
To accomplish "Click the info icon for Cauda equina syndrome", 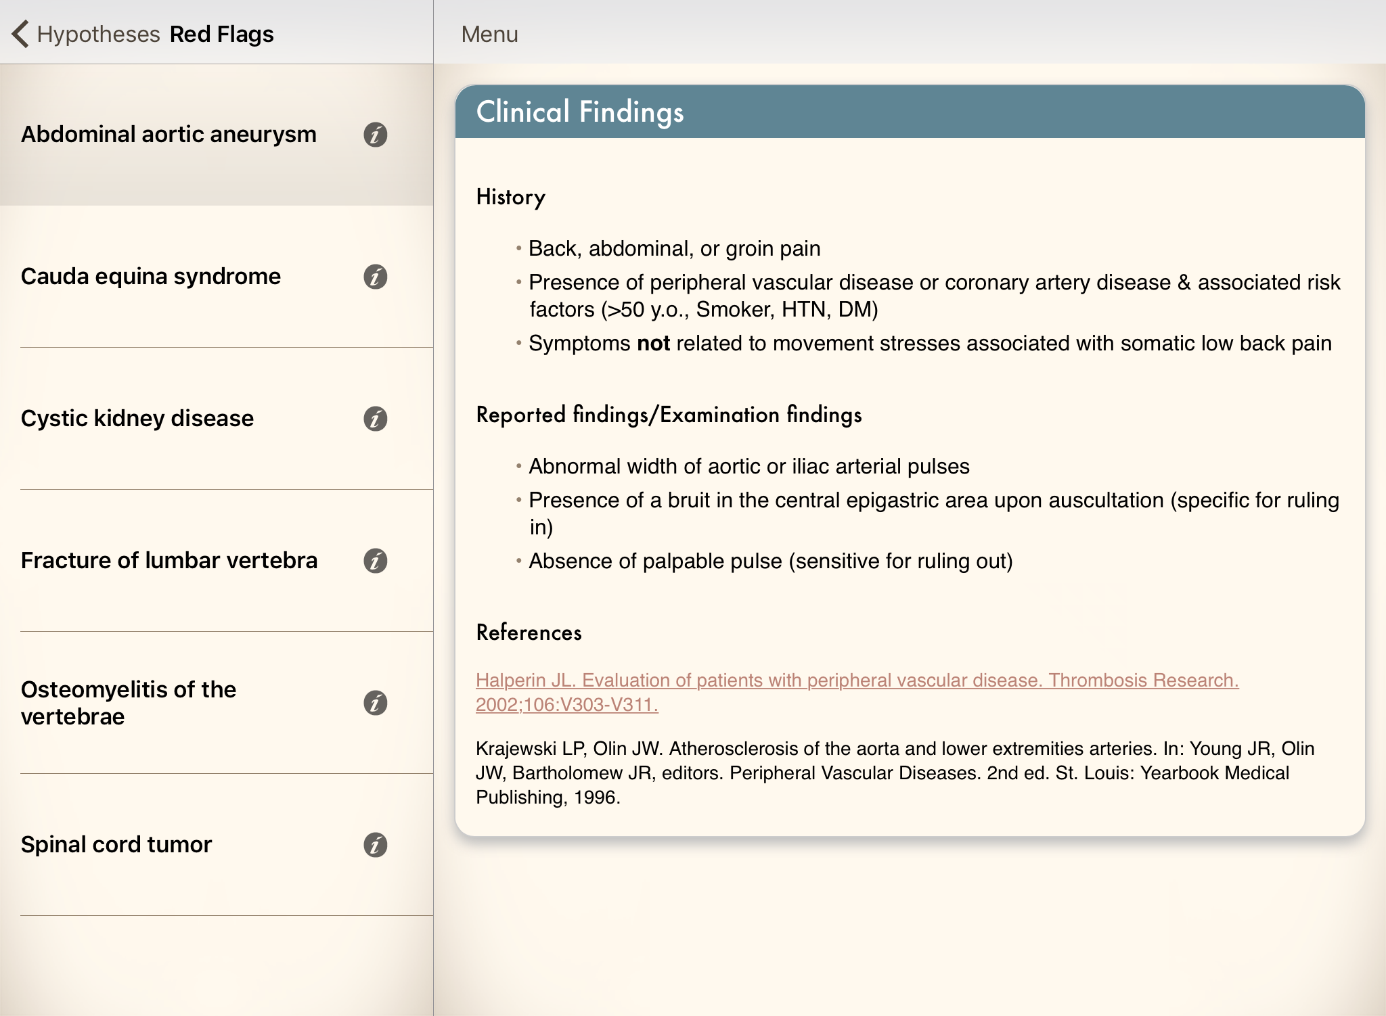I will (377, 275).
